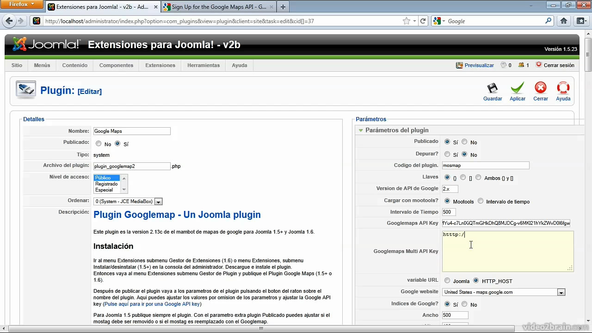Click the Nombre input field

132,131
